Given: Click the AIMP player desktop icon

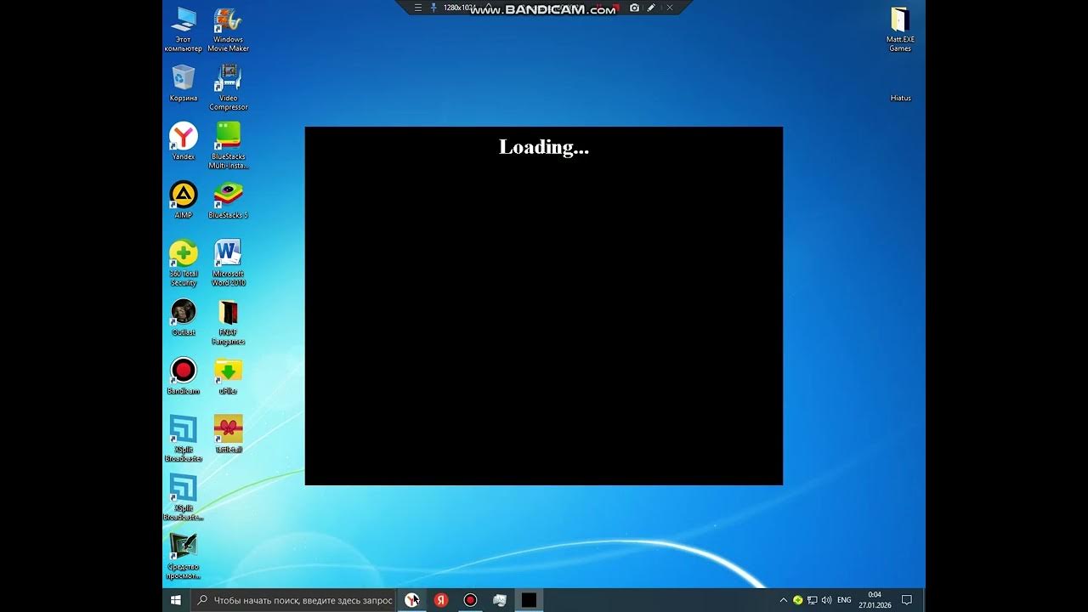Looking at the screenshot, I should click(183, 196).
